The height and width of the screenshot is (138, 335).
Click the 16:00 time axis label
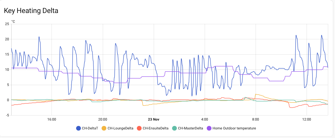click(x=52, y=119)
